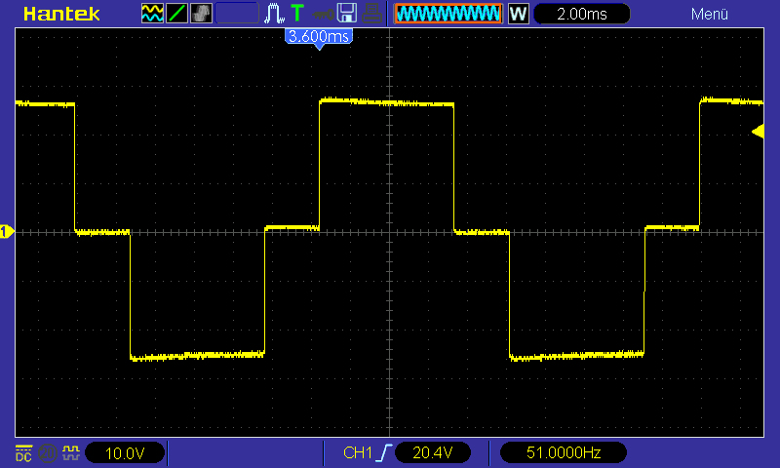Image resolution: width=780 pixels, height=468 pixels.
Task: Click the Hantek logo
Action: coord(60,15)
